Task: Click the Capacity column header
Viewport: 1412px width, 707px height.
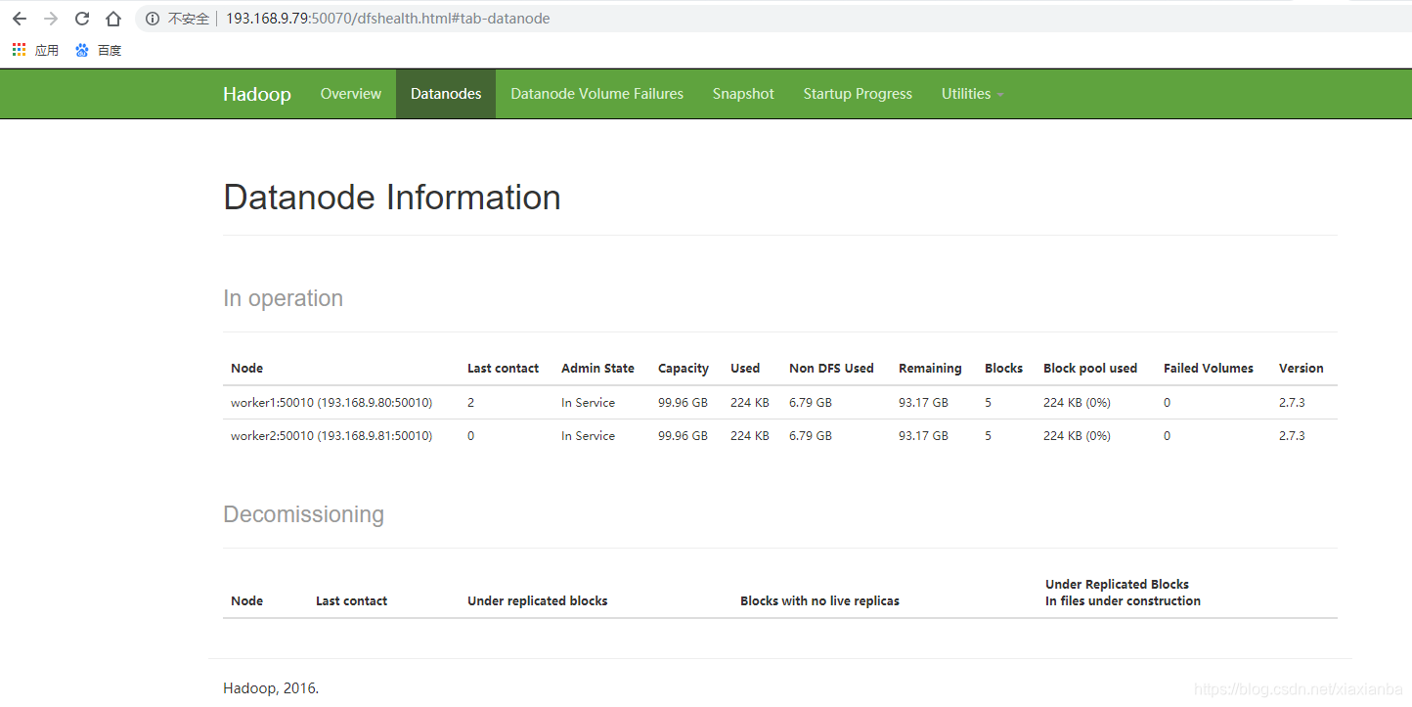Action: click(x=684, y=369)
